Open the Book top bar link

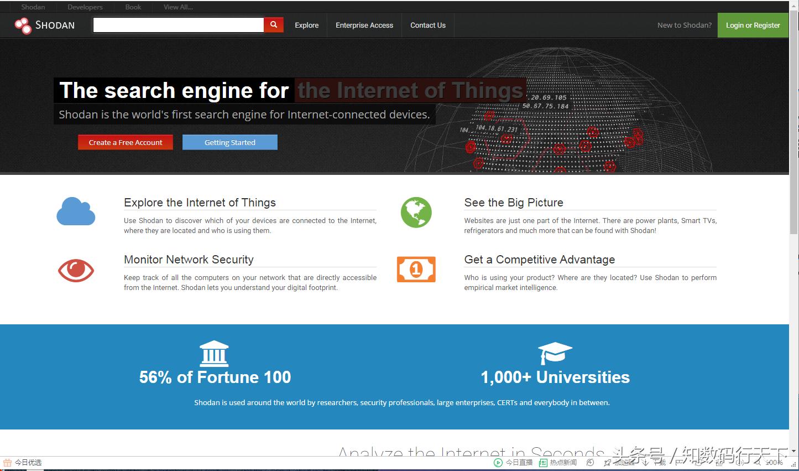point(133,7)
